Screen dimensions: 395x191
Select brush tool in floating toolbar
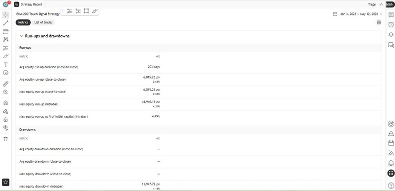[x=95, y=11]
